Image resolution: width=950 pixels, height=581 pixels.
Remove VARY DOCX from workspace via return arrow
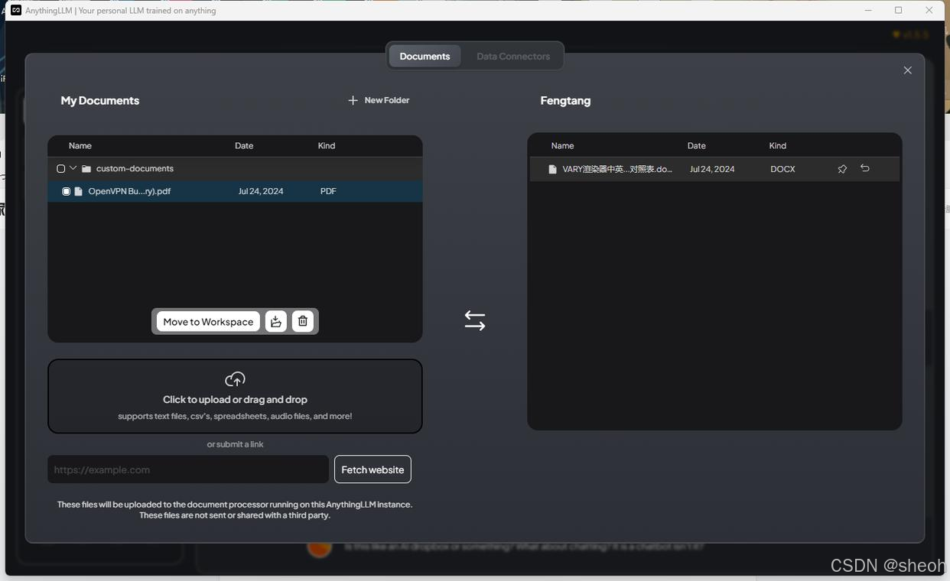click(x=865, y=168)
